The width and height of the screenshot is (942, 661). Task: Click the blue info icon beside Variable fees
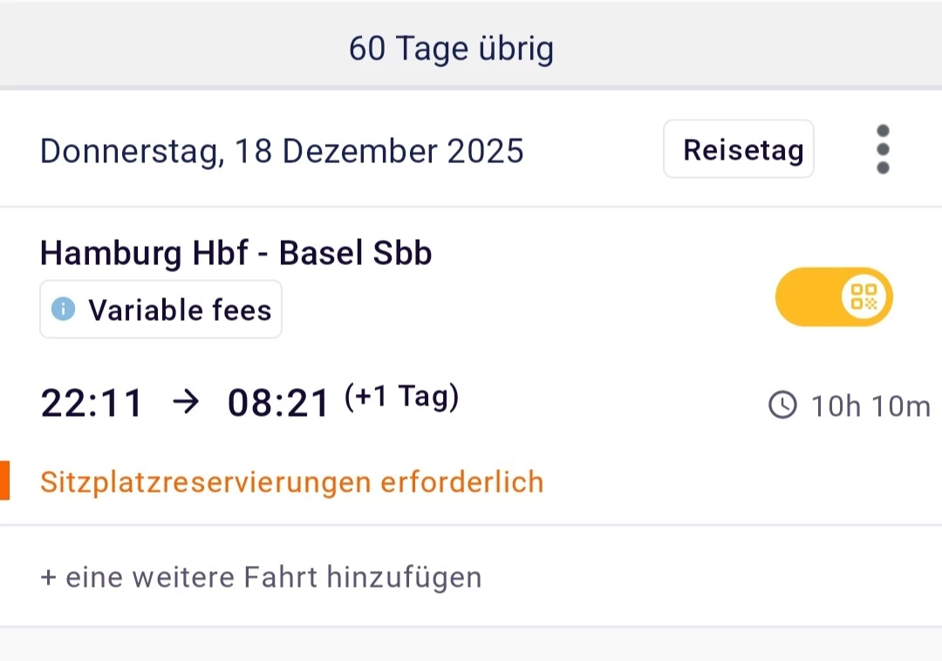coord(64,310)
